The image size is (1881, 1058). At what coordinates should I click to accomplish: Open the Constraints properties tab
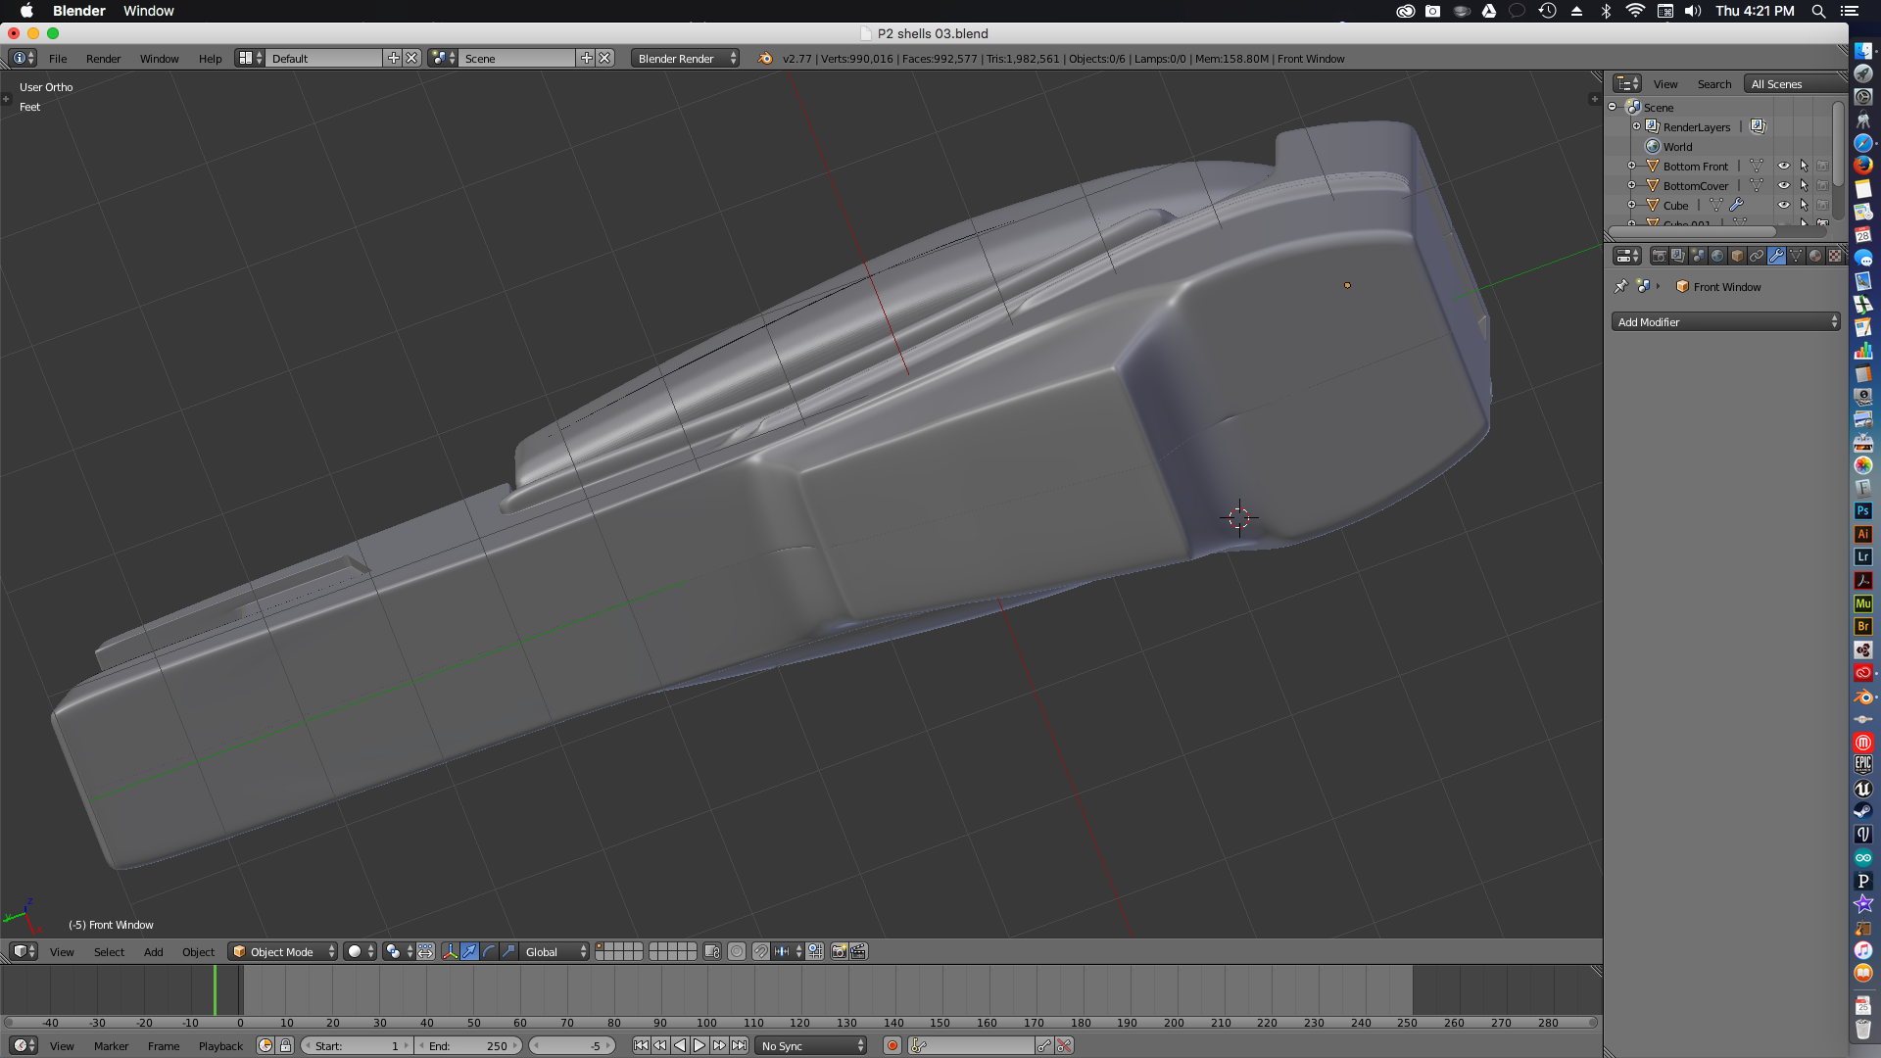tap(1757, 256)
